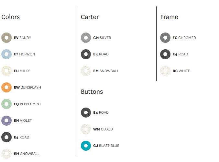Select E4 Road carter swatch
The width and height of the screenshot is (219, 162).
(86, 54)
